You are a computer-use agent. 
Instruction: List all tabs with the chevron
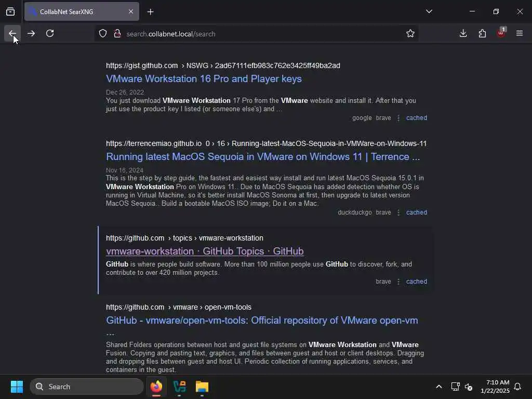429,11
